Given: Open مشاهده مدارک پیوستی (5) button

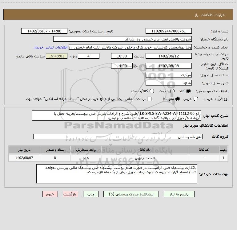Looking at the screenshot, I should (x=131, y=194).
